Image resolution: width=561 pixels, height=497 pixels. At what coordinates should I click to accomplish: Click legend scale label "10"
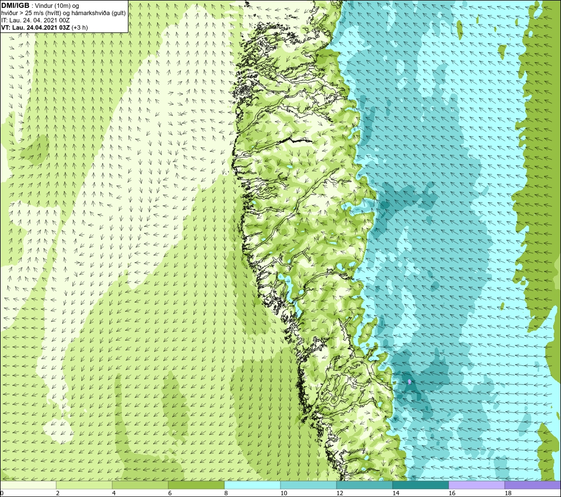283,494
